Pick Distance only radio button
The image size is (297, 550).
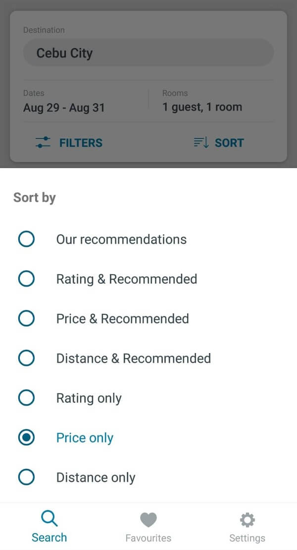26,477
